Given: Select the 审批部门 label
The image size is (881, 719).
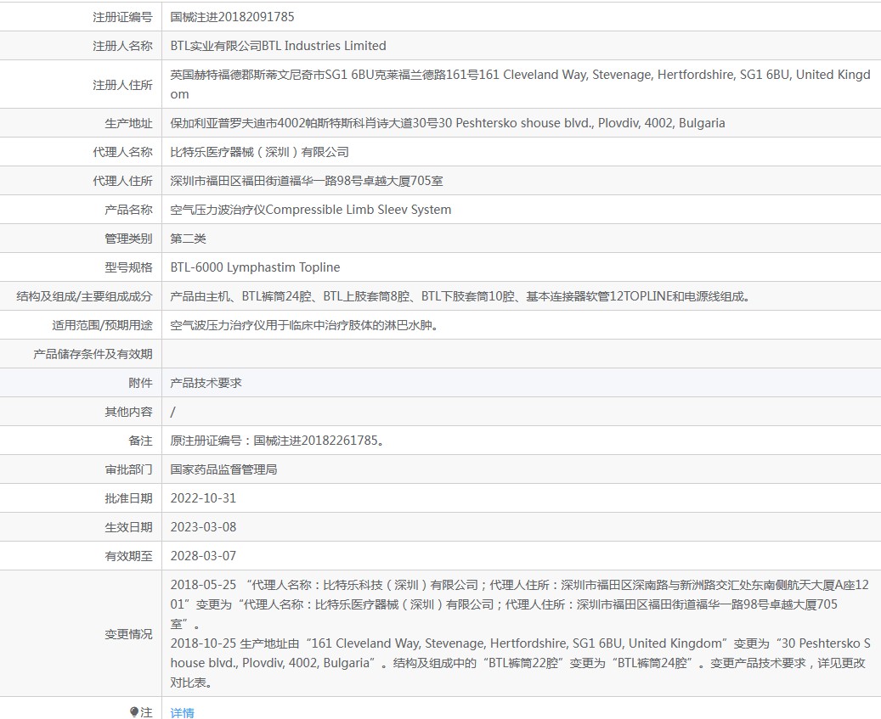Looking at the screenshot, I should click(x=128, y=469).
